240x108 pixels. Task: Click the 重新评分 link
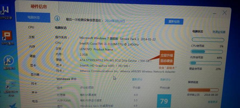[137, 79]
